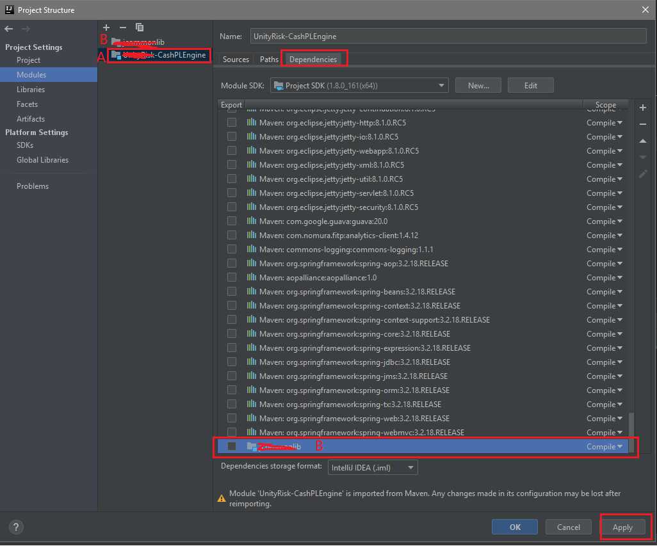This screenshot has width=657, height=546.
Task: Remove selected module with minus icon
Action: [123, 28]
